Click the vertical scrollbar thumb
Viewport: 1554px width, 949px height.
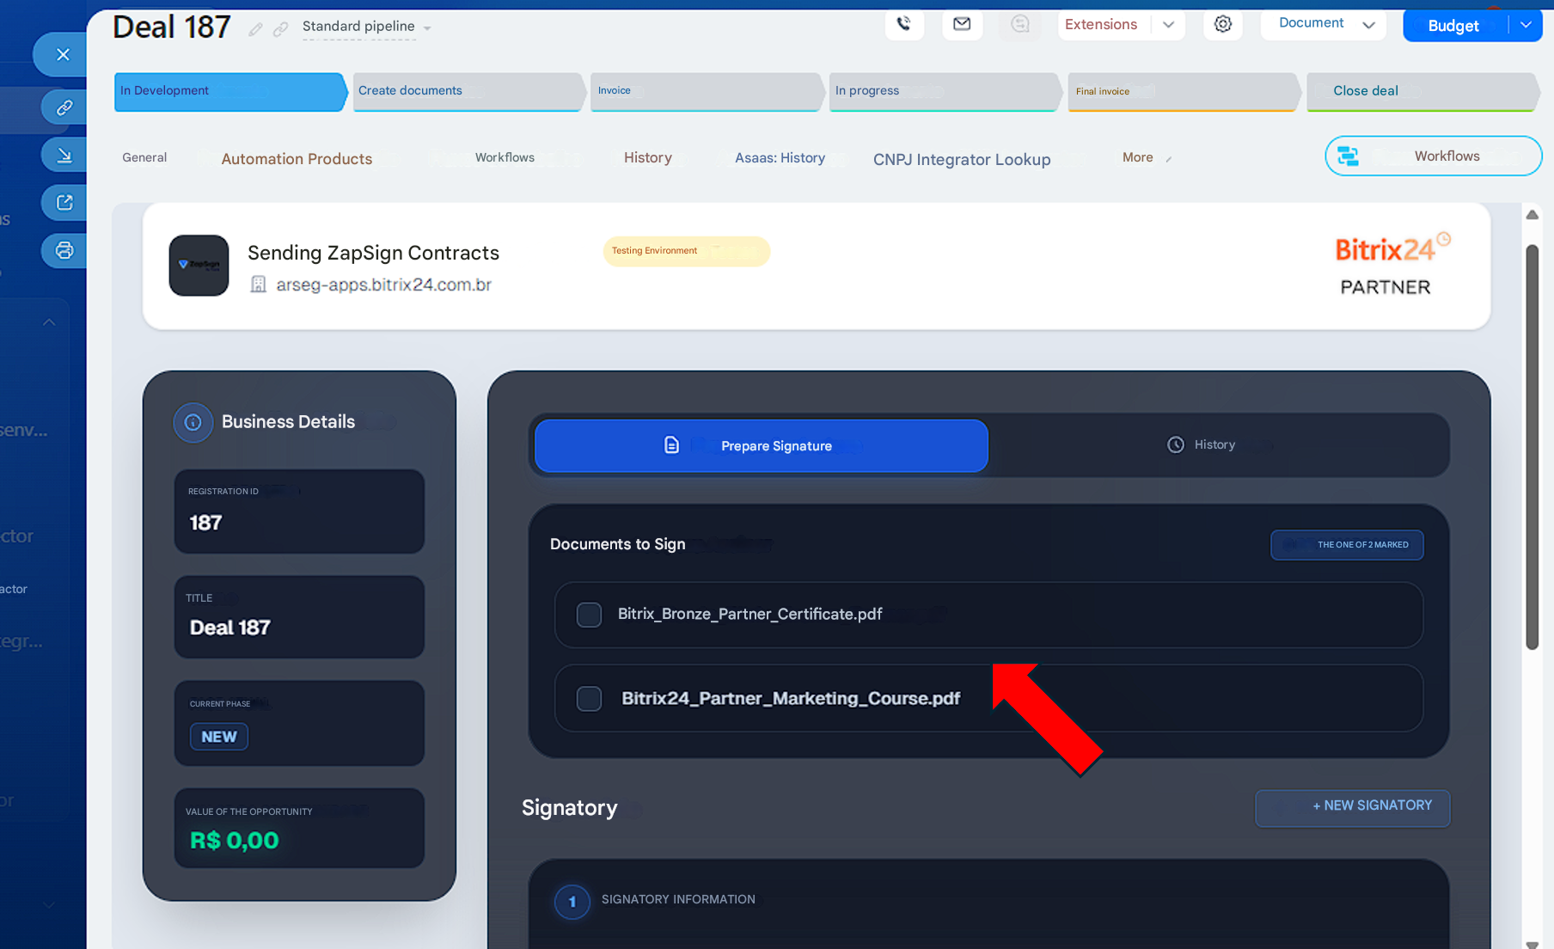pos(1532,447)
